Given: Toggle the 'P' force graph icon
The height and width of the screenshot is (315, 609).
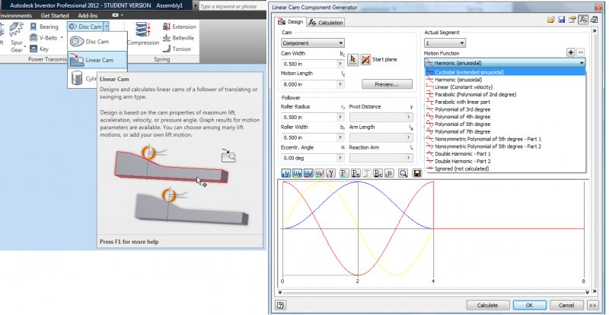Looking at the screenshot, I should [344, 173].
